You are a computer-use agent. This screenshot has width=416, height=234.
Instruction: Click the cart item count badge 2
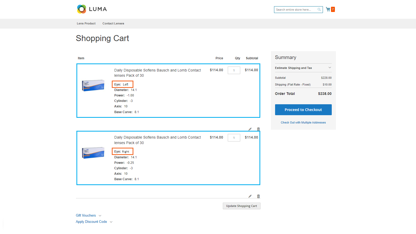pyautogui.click(x=333, y=9)
